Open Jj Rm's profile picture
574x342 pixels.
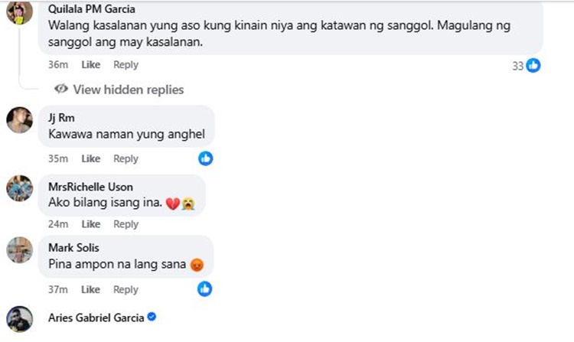[20, 120]
